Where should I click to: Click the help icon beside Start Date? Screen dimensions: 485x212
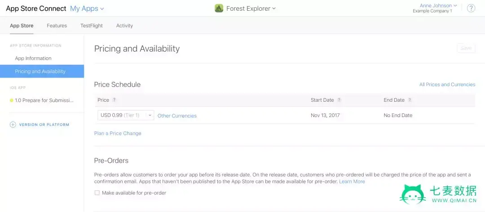coord(339,100)
